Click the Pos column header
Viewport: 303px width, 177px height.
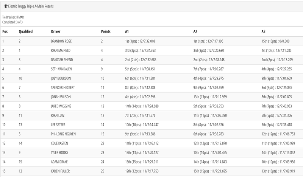click(x=5, y=31)
